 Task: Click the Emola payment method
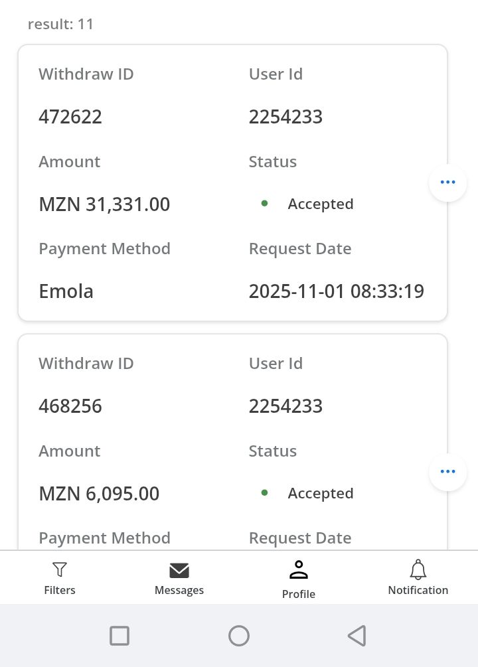point(66,291)
